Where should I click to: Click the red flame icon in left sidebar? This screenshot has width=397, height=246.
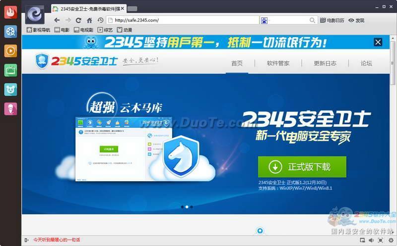(x=10, y=12)
